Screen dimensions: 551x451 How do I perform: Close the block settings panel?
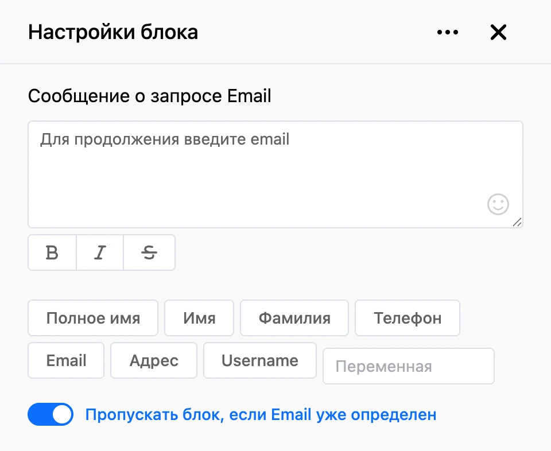tap(498, 32)
